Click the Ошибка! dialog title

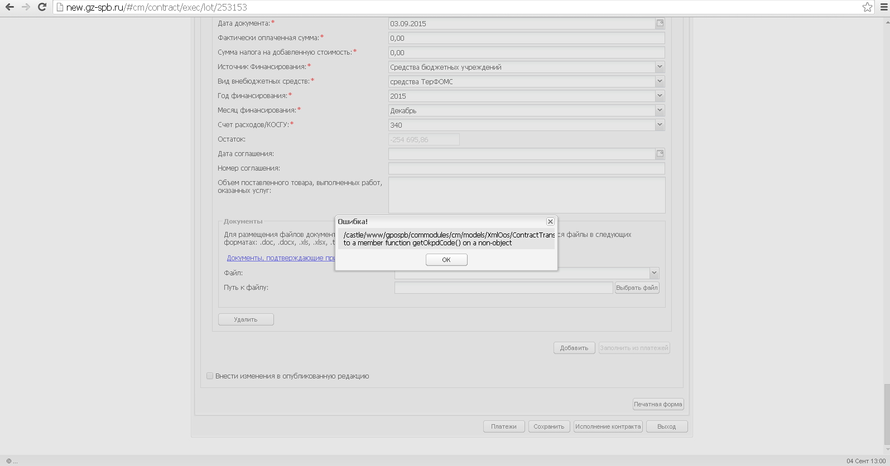(353, 221)
